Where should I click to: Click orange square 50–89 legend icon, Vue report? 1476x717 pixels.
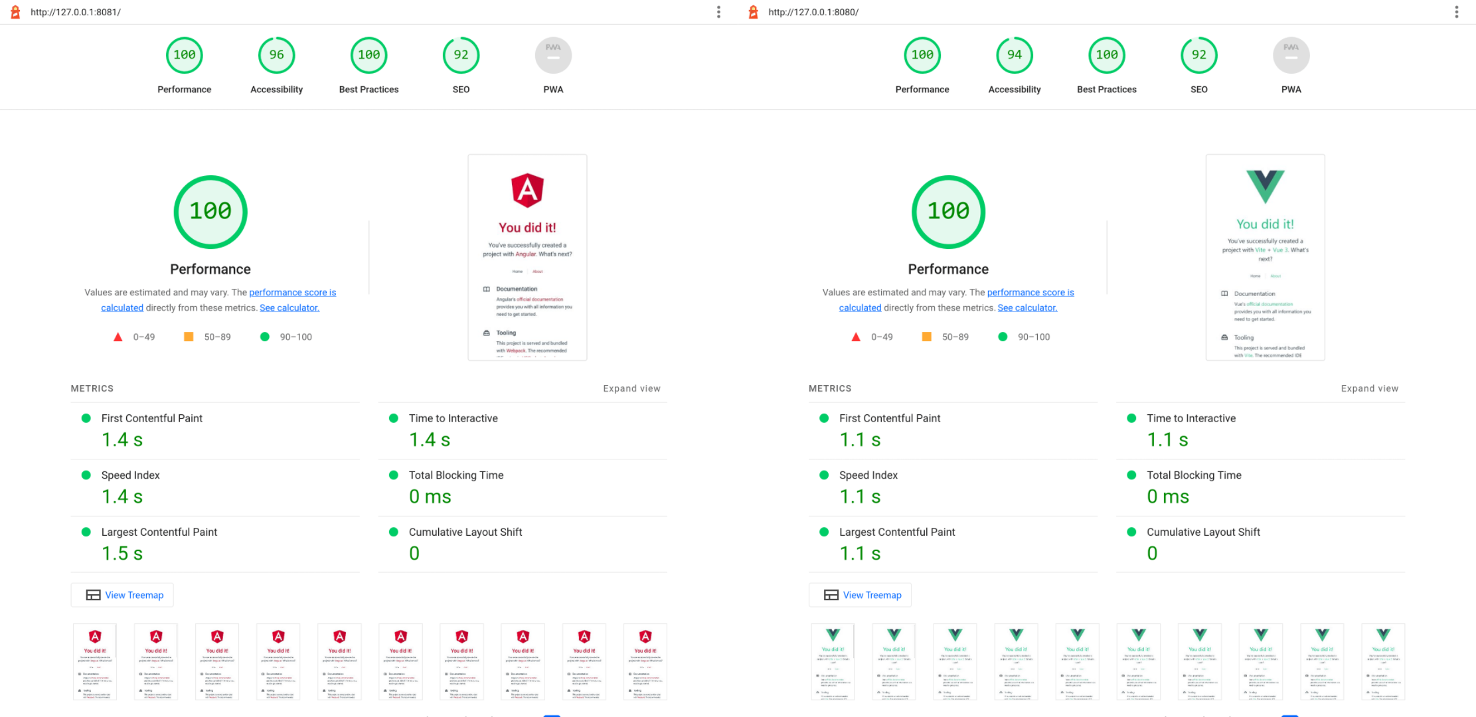926,337
